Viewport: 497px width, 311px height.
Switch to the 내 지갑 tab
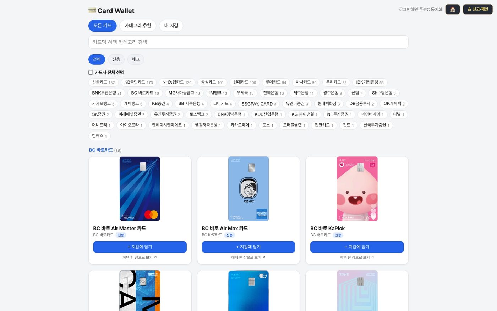pyautogui.click(x=171, y=26)
